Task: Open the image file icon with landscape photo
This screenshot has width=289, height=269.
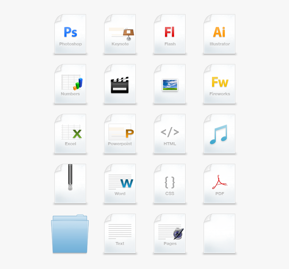Action: click(x=170, y=84)
